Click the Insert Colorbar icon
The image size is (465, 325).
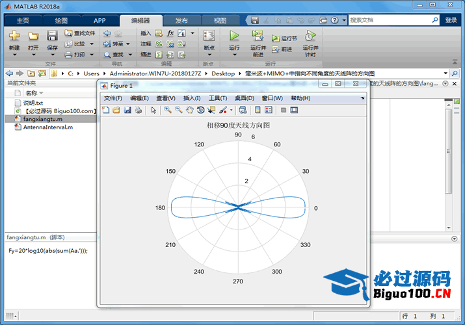coord(258,110)
